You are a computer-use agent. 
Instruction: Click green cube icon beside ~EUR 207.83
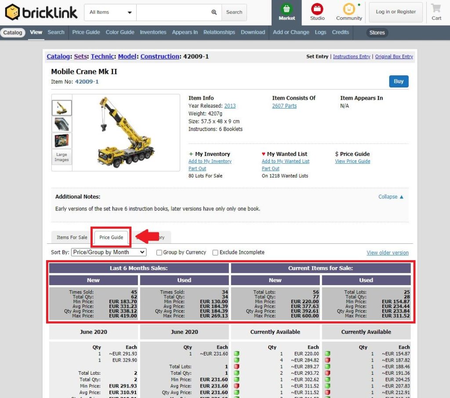pos(327,386)
